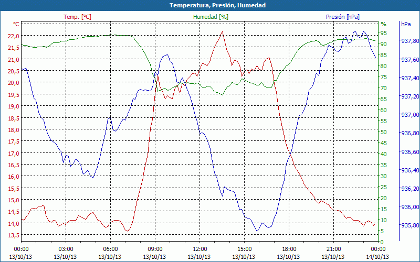Click the '50' humidity axis value

tap(384, 132)
